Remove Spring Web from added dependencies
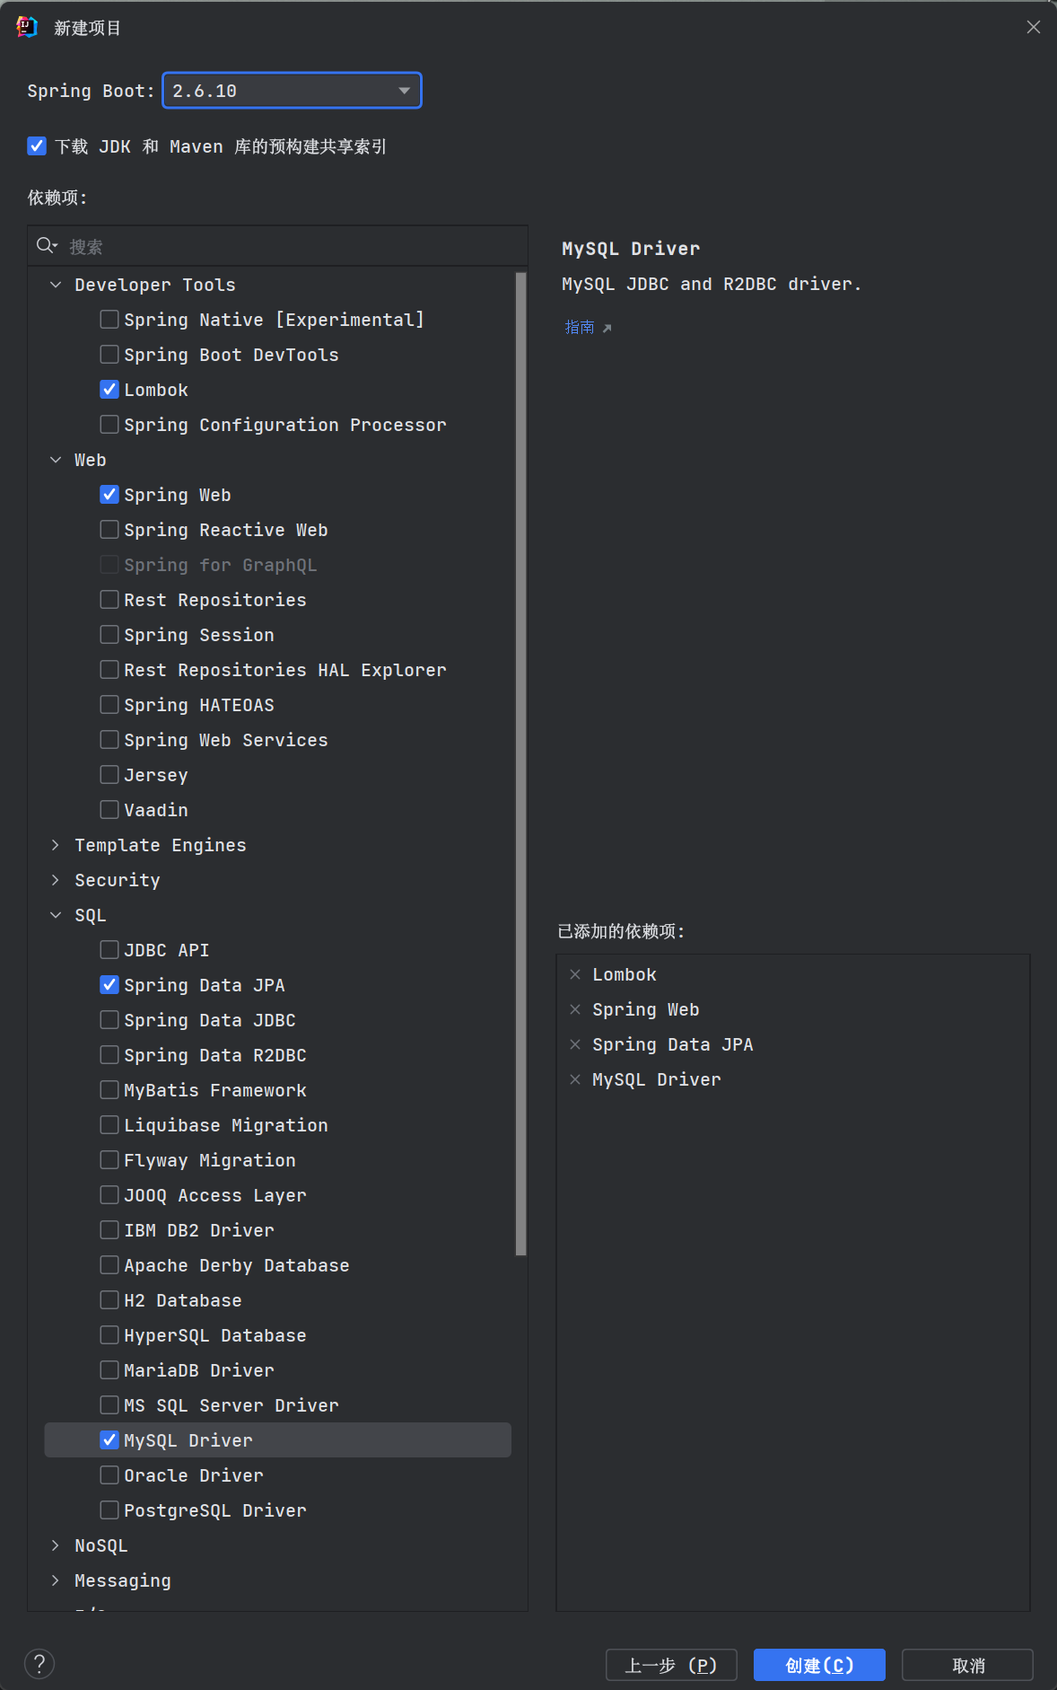The height and width of the screenshot is (1690, 1057). coord(575,1009)
